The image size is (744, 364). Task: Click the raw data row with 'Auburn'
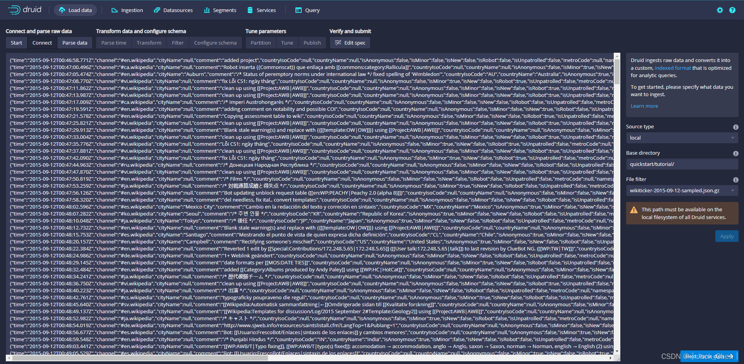(x=311, y=74)
